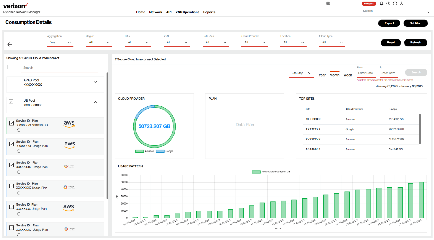Screen dimensions: 434x240
Task: Open the VNS Operations menu
Action: tap(187, 12)
